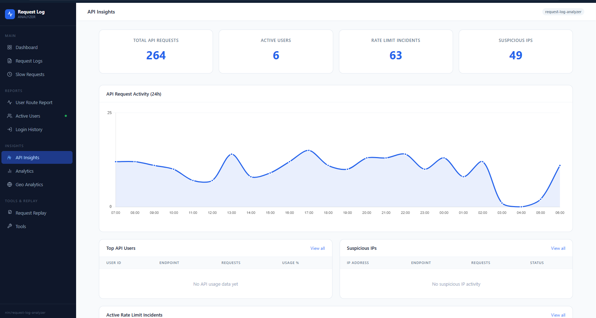Click the Login History arrow icon
596x318 pixels.
10,129
